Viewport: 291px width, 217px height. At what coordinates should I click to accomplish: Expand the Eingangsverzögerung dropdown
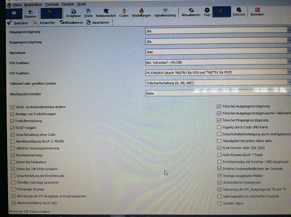click(x=288, y=31)
